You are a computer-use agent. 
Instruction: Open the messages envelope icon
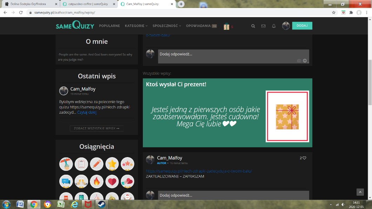tap(263, 26)
